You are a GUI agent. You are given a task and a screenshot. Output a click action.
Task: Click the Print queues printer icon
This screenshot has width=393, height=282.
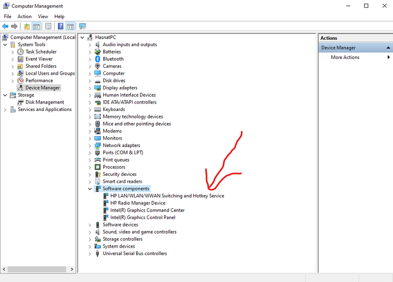[97, 160]
